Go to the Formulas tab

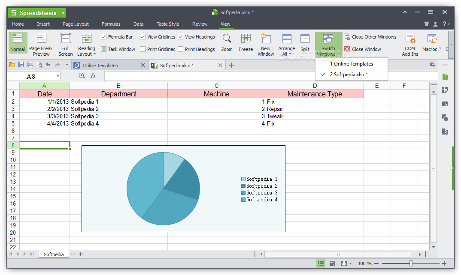coord(111,24)
